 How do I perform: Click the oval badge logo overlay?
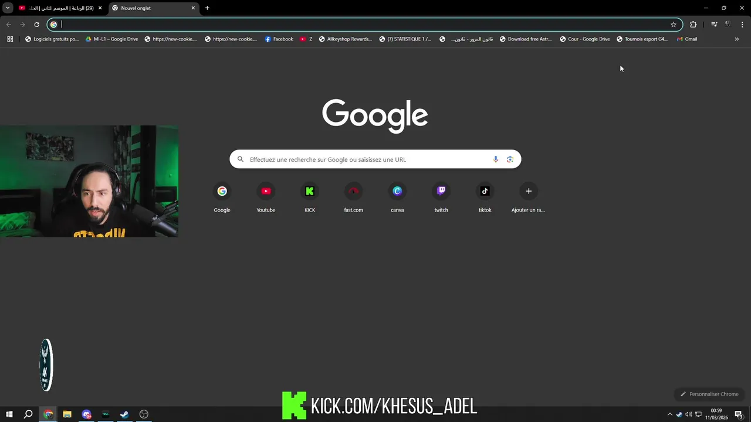[x=46, y=365]
